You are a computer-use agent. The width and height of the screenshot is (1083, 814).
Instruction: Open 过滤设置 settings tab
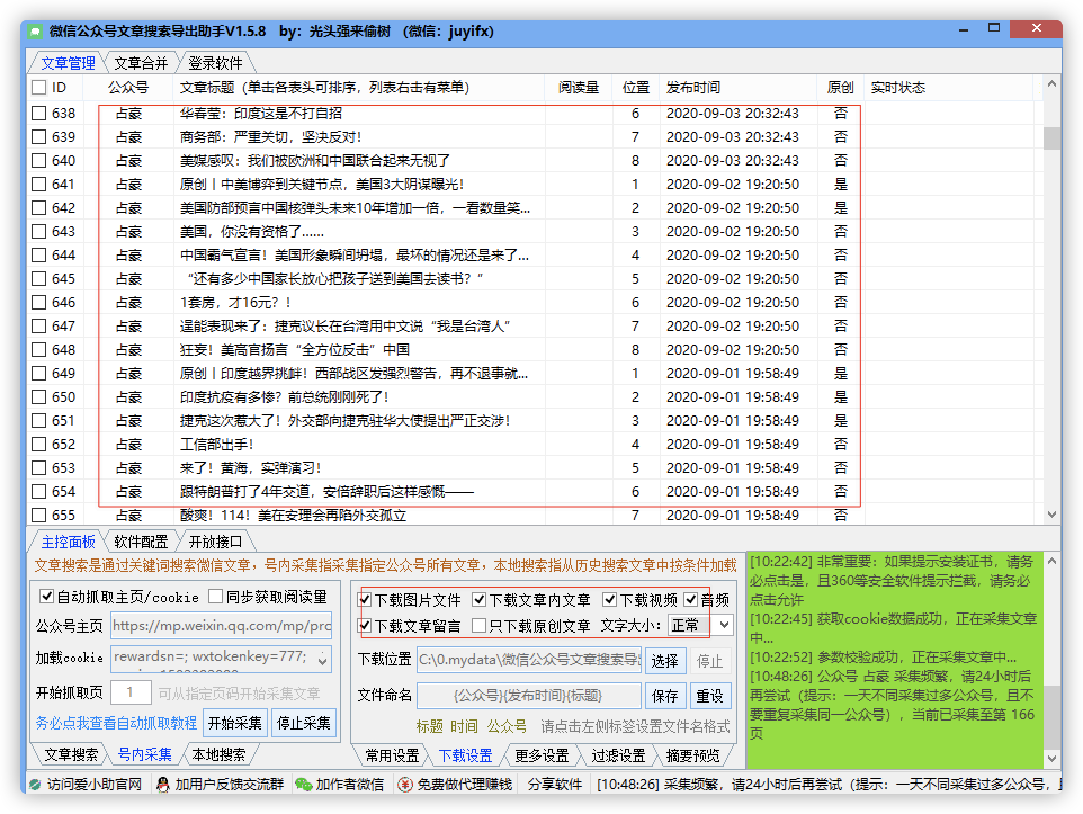pos(618,755)
